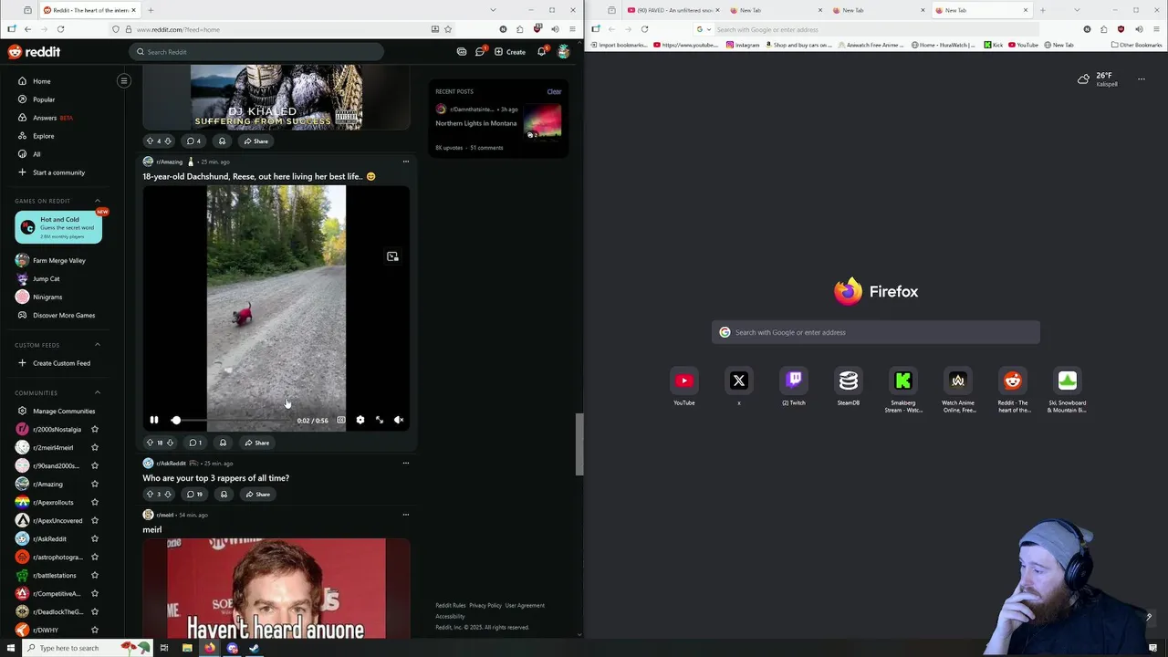The width and height of the screenshot is (1168, 657).
Task: Open the overflow menu on r/meirl post
Action: tap(406, 515)
